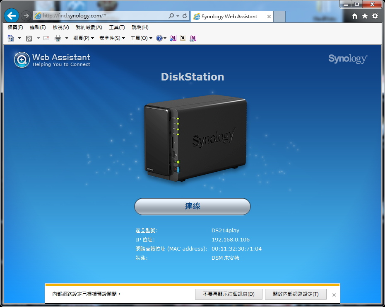Click the RSS feeds icon
Screen dimensions: 385x307
[x=29, y=38]
